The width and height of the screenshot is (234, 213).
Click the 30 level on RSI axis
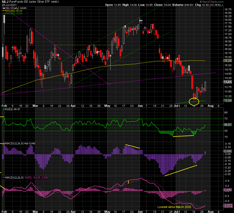click(x=226, y=131)
